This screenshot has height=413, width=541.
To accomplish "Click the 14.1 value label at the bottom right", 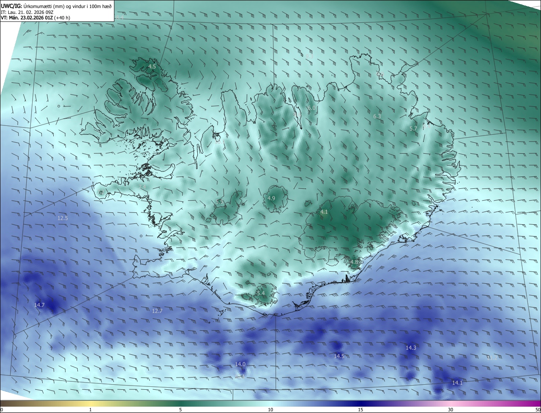I will 457,383.
